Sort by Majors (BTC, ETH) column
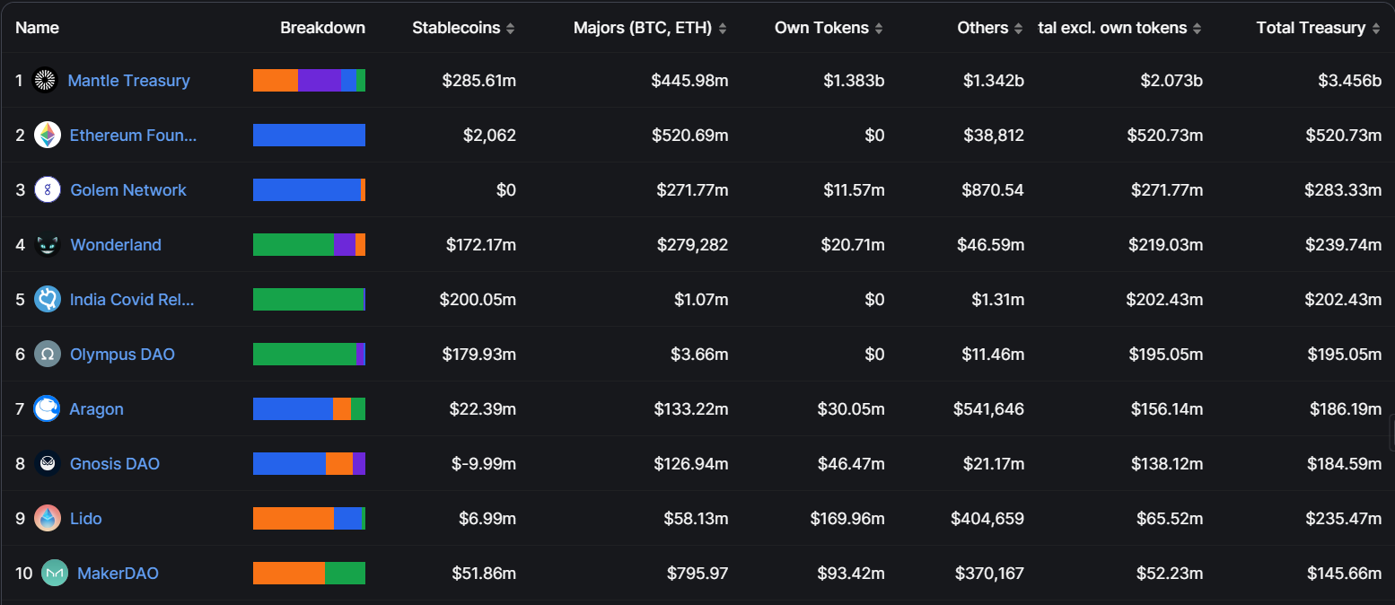The height and width of the screenshot is (605, 1395). point(723,29)
